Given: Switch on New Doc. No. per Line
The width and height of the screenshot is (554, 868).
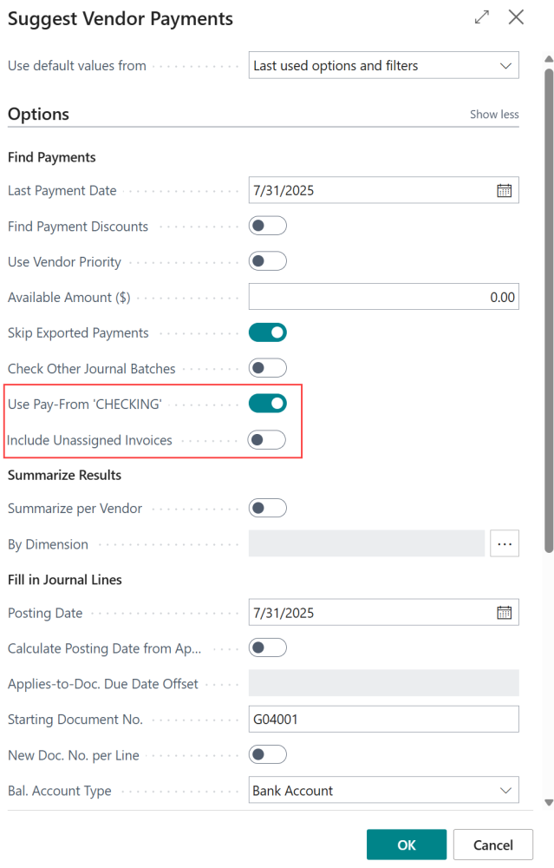Looking at the screenshot, I should [267, 754].
